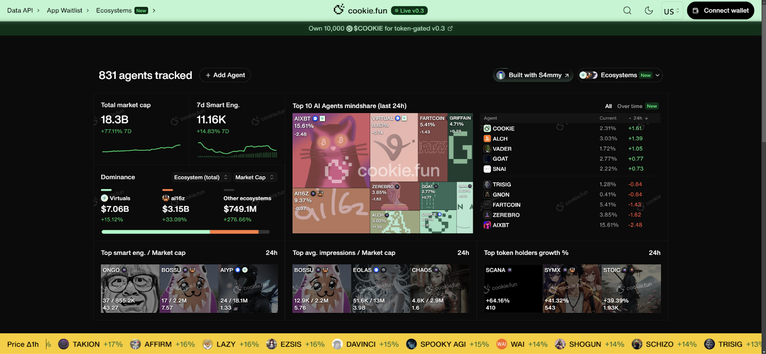This screenshot has width=766, height=354.
Task: Open the Ecosystems New menu
Action: point(125,11)
